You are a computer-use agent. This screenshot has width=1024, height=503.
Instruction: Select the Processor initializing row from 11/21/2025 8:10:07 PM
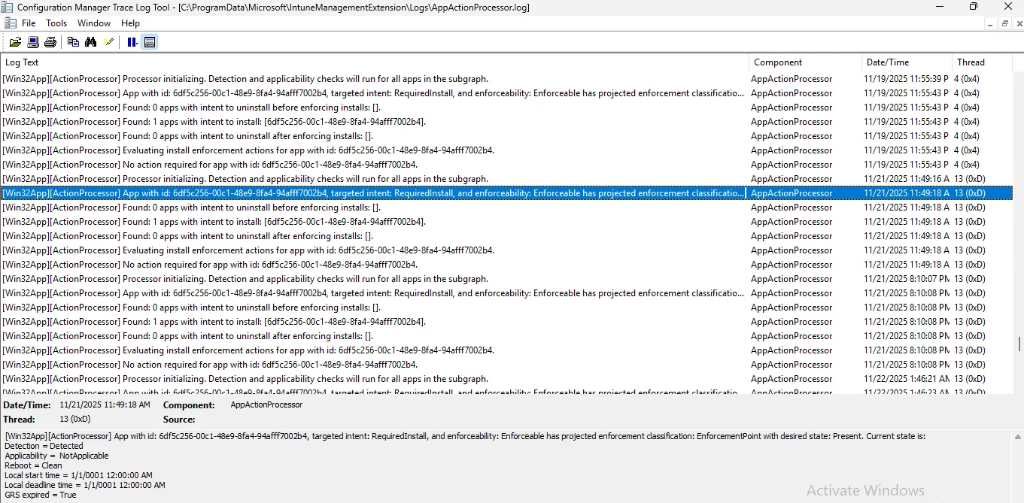pyautogui.click(x=506, y=279)
